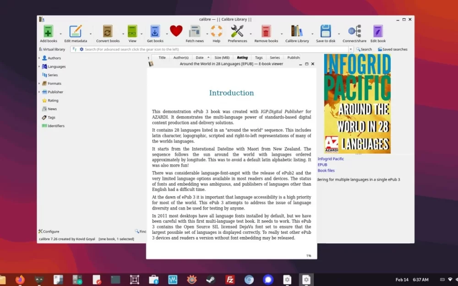Open the calculator from the taskbar
Screen dimensions: 458x286
point(77,280)
